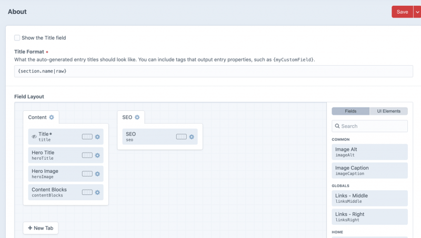Screen dimensions: 421x238
Task: Click the Title Format input field
Action: [213, 71]
